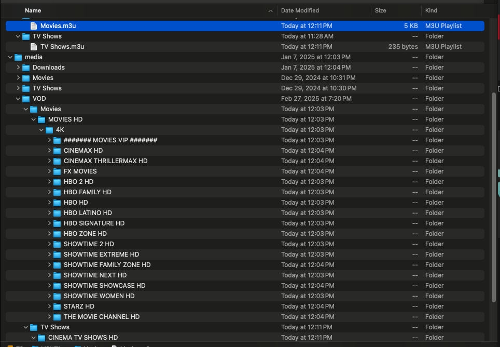The width and height of the screenshot is (500, 347).
Task: Expand the SHOWTIME WOMEN HD folder
Action: coord(49,296)
